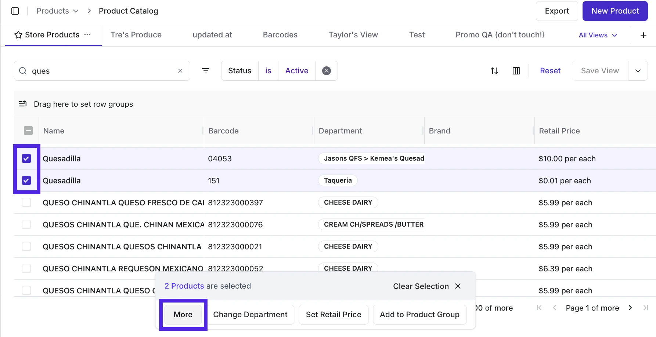Screen dimensions: 656x337
Task: Toggle the sidebar panel icon
Action: click(x=15, y=11)
